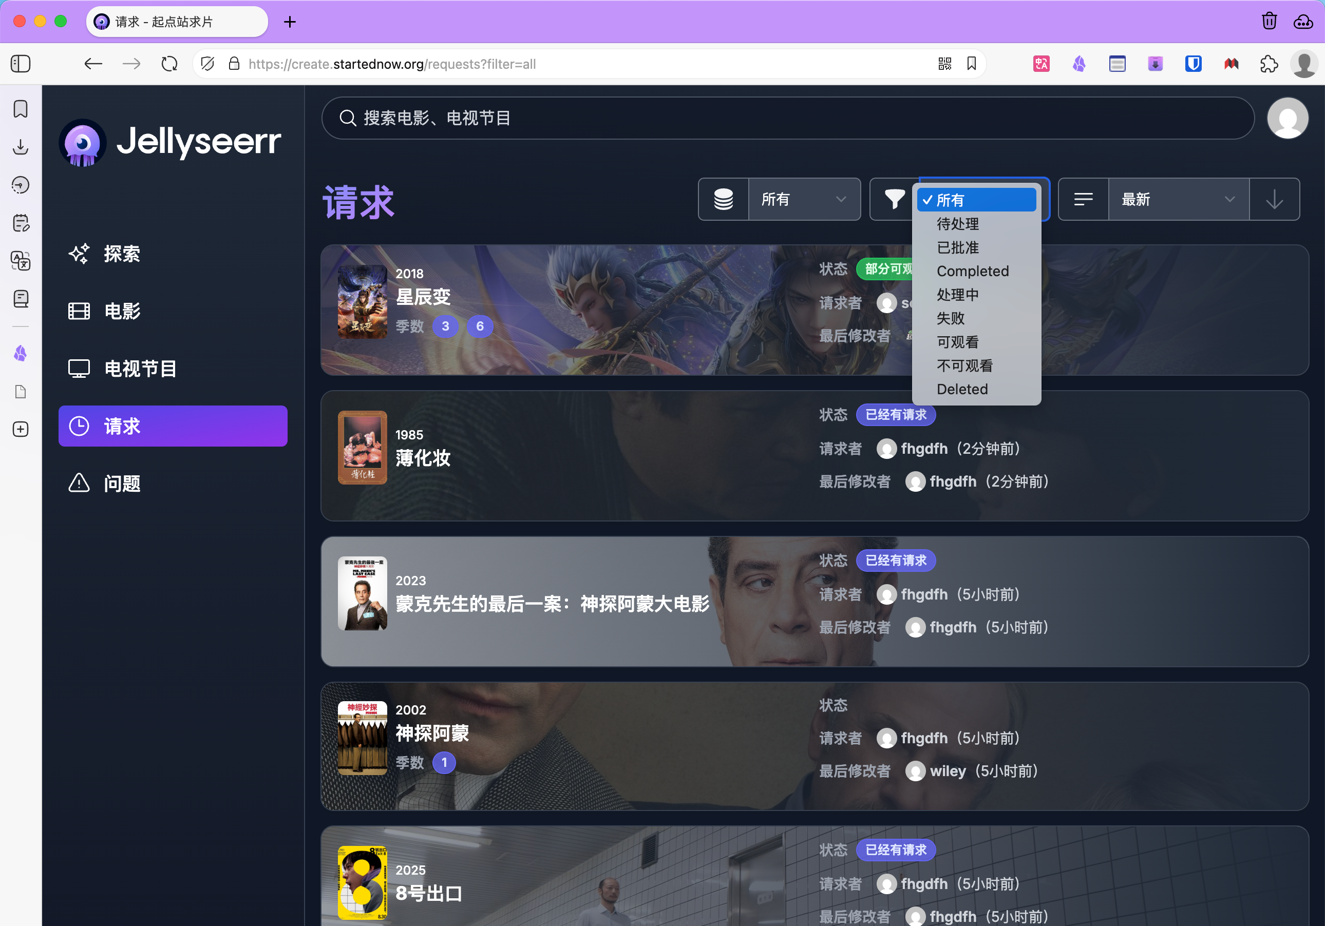Viewport: 1325px width, 926px height.
Task: Select Deleted filter option
Action: (976, 390)
